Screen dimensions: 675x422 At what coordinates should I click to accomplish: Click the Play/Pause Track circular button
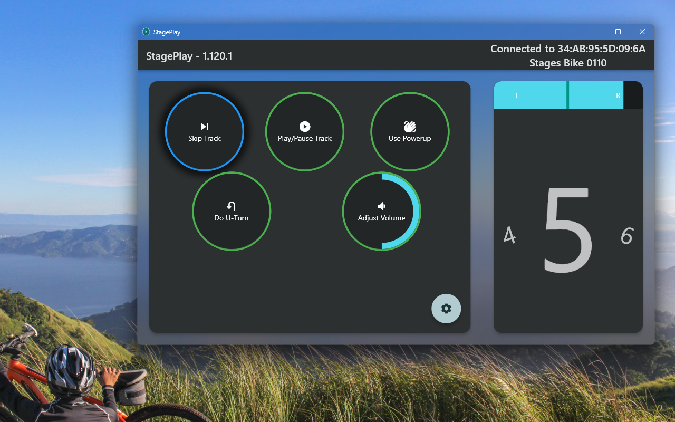pos(305,132)
